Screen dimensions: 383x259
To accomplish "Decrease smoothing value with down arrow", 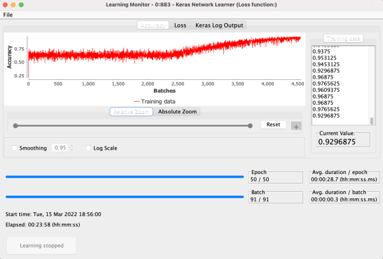I will [x=71, y=150].
